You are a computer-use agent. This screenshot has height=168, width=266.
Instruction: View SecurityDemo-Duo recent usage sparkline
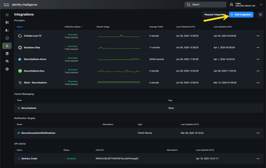pyautogui.click(x=119, y=71)
